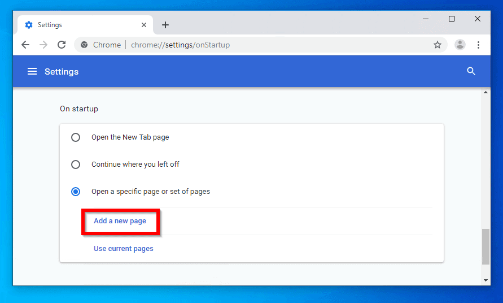Bookmark this page with the star icon

(x=438, y=45)
